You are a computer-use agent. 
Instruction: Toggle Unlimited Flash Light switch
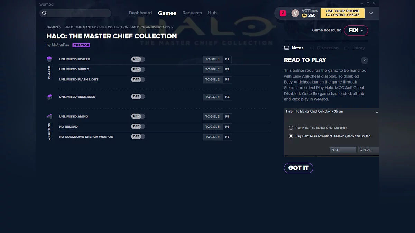138,79
